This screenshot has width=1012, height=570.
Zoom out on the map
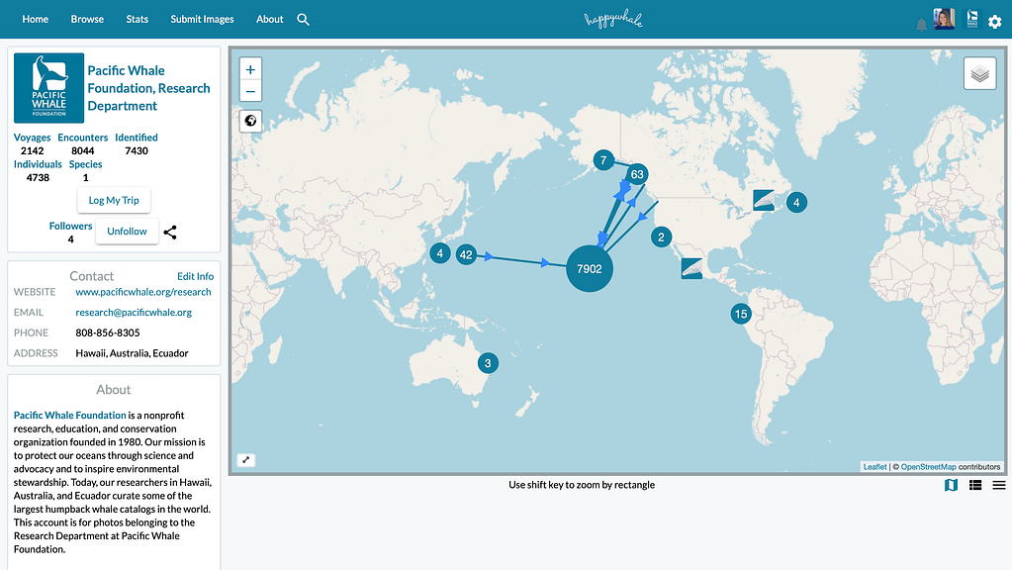250,91
